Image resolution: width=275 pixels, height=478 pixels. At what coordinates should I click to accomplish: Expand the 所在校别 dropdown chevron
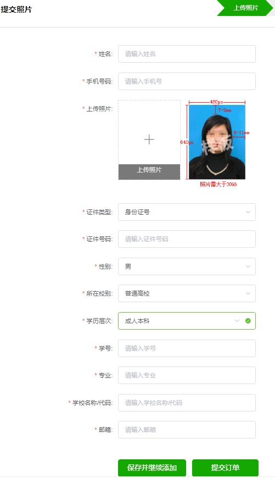248,293
